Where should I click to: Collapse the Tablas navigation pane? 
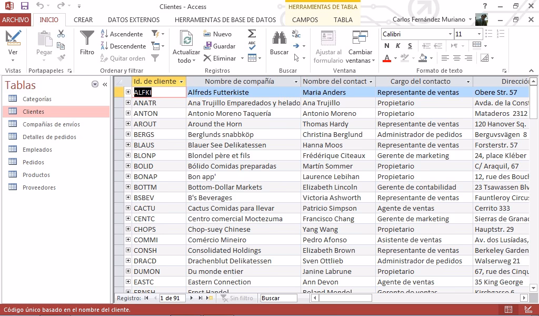coord(105,84)
